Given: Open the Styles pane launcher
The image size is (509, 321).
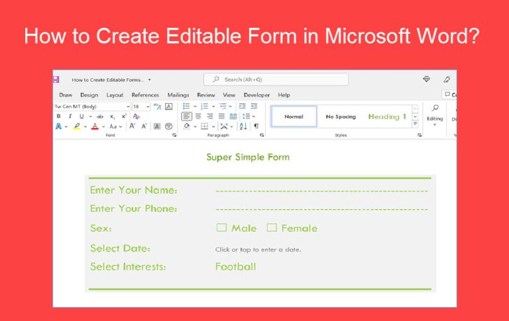Looking at the screenshot, I should pyautogui.click(x=420, y=135).
